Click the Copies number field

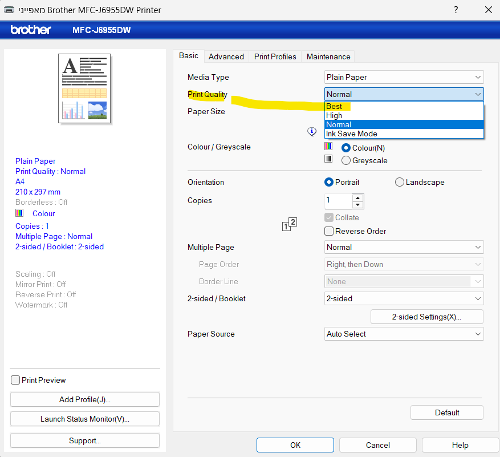[338, 201]
